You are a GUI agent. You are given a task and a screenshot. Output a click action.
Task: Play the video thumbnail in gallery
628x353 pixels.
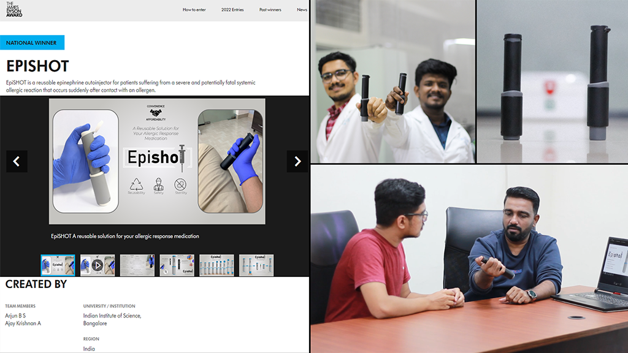point(98,265)
